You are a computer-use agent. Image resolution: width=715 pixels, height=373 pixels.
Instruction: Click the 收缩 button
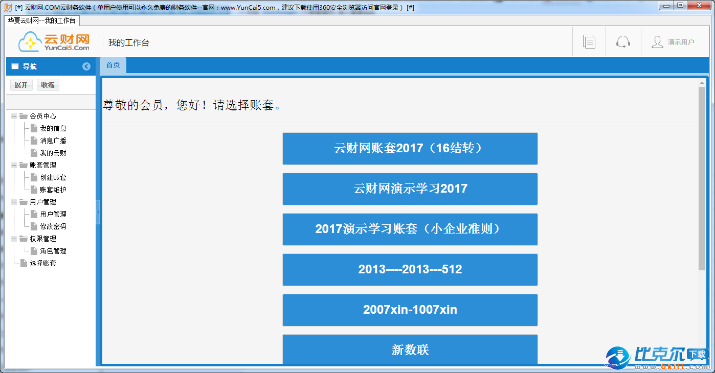48,85
